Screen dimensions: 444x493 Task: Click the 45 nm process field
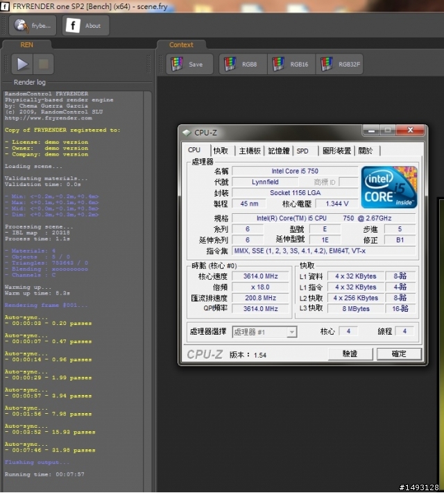249,203
